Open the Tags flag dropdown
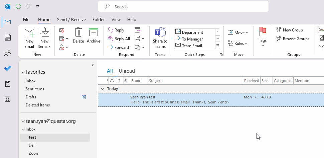The image size is (324, 158). click(x=263, y=37)
